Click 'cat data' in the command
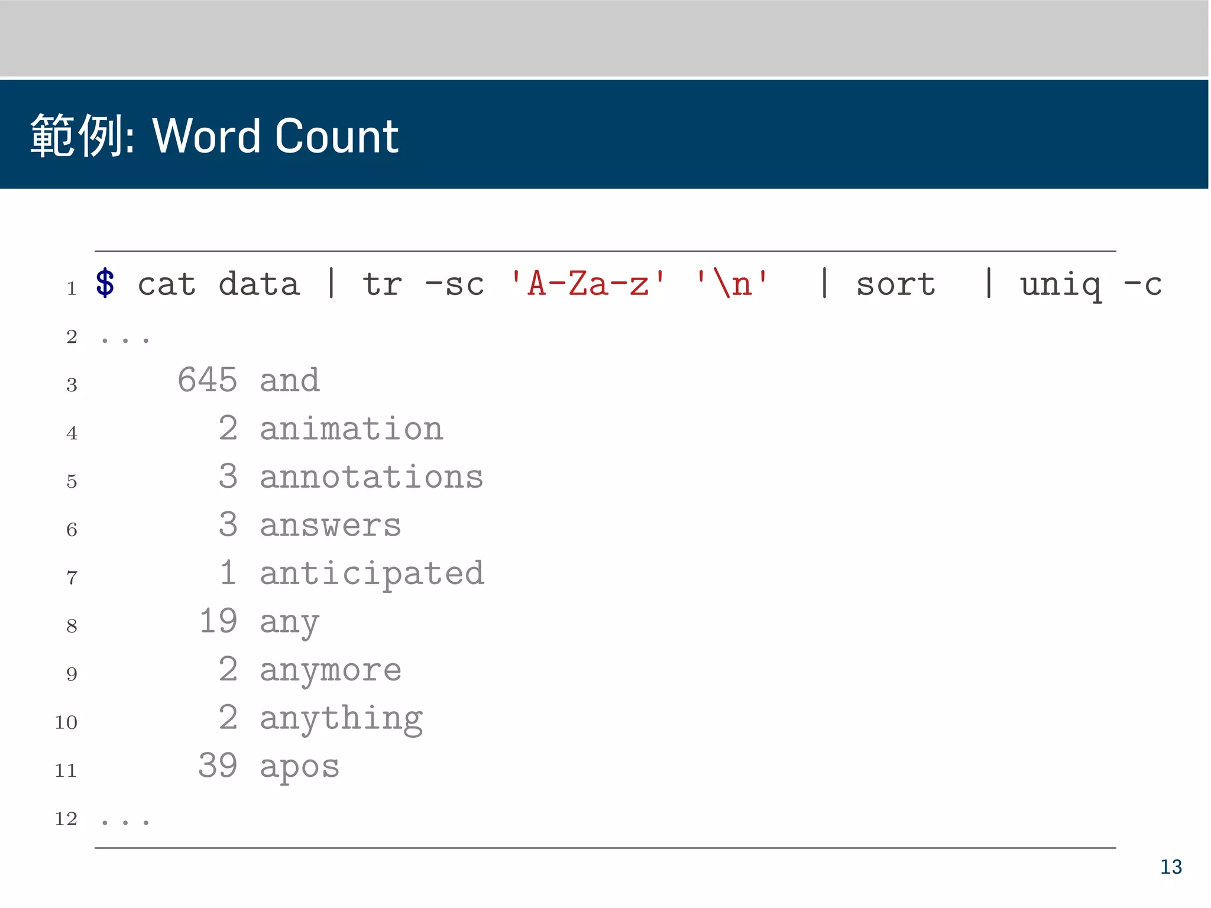The height and width of the screenshot is (908, 1211). pos(219,284)
